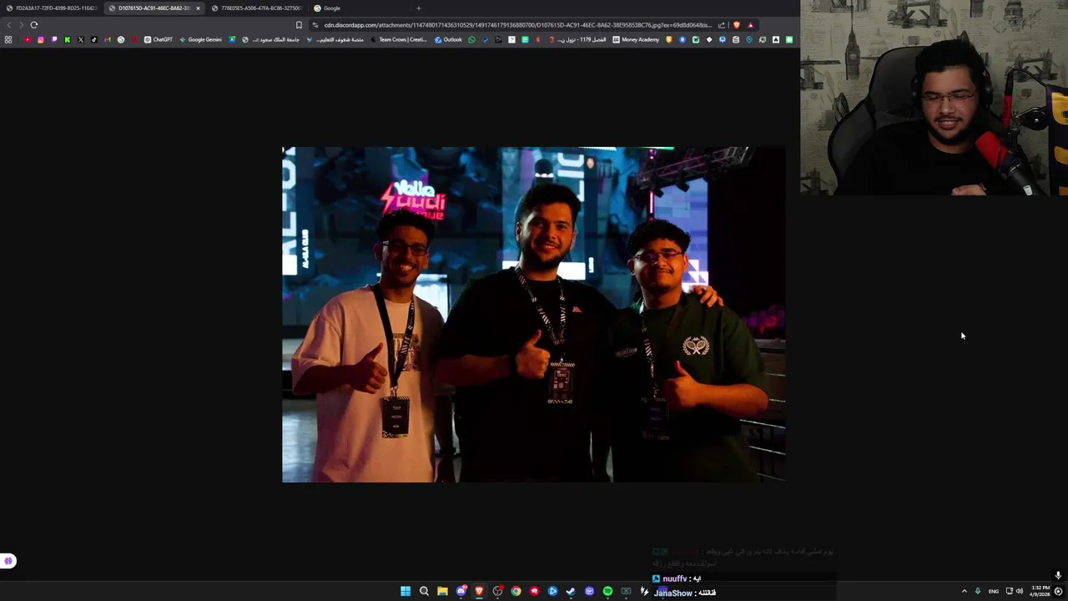
Task: Open Steam from the taskbar
Action: (571, 591)
